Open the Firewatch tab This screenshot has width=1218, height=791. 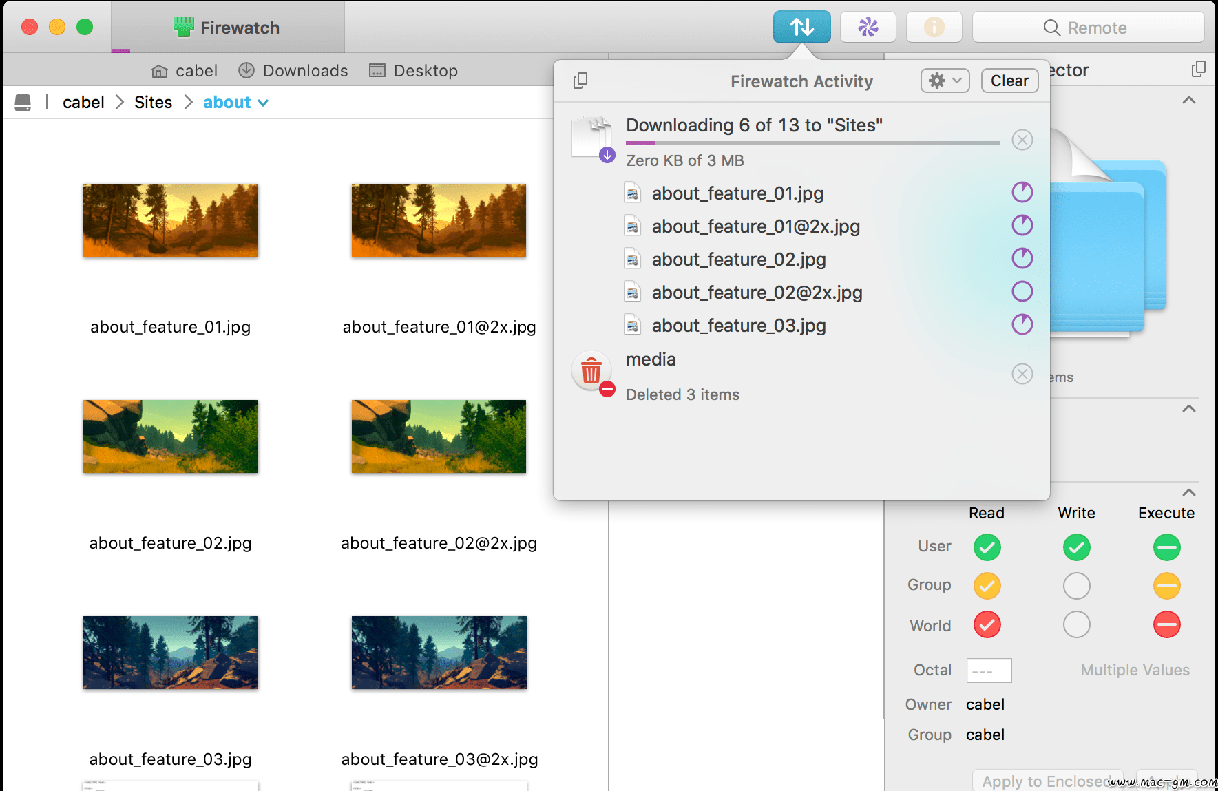click(x=227, y=28)
